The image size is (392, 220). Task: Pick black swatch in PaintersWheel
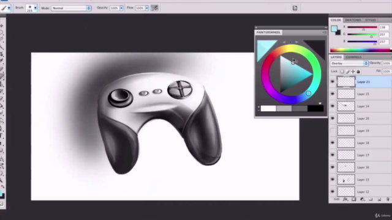click(315, 109)
